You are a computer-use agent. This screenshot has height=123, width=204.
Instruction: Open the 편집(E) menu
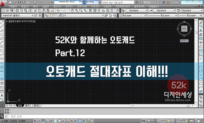25,7
